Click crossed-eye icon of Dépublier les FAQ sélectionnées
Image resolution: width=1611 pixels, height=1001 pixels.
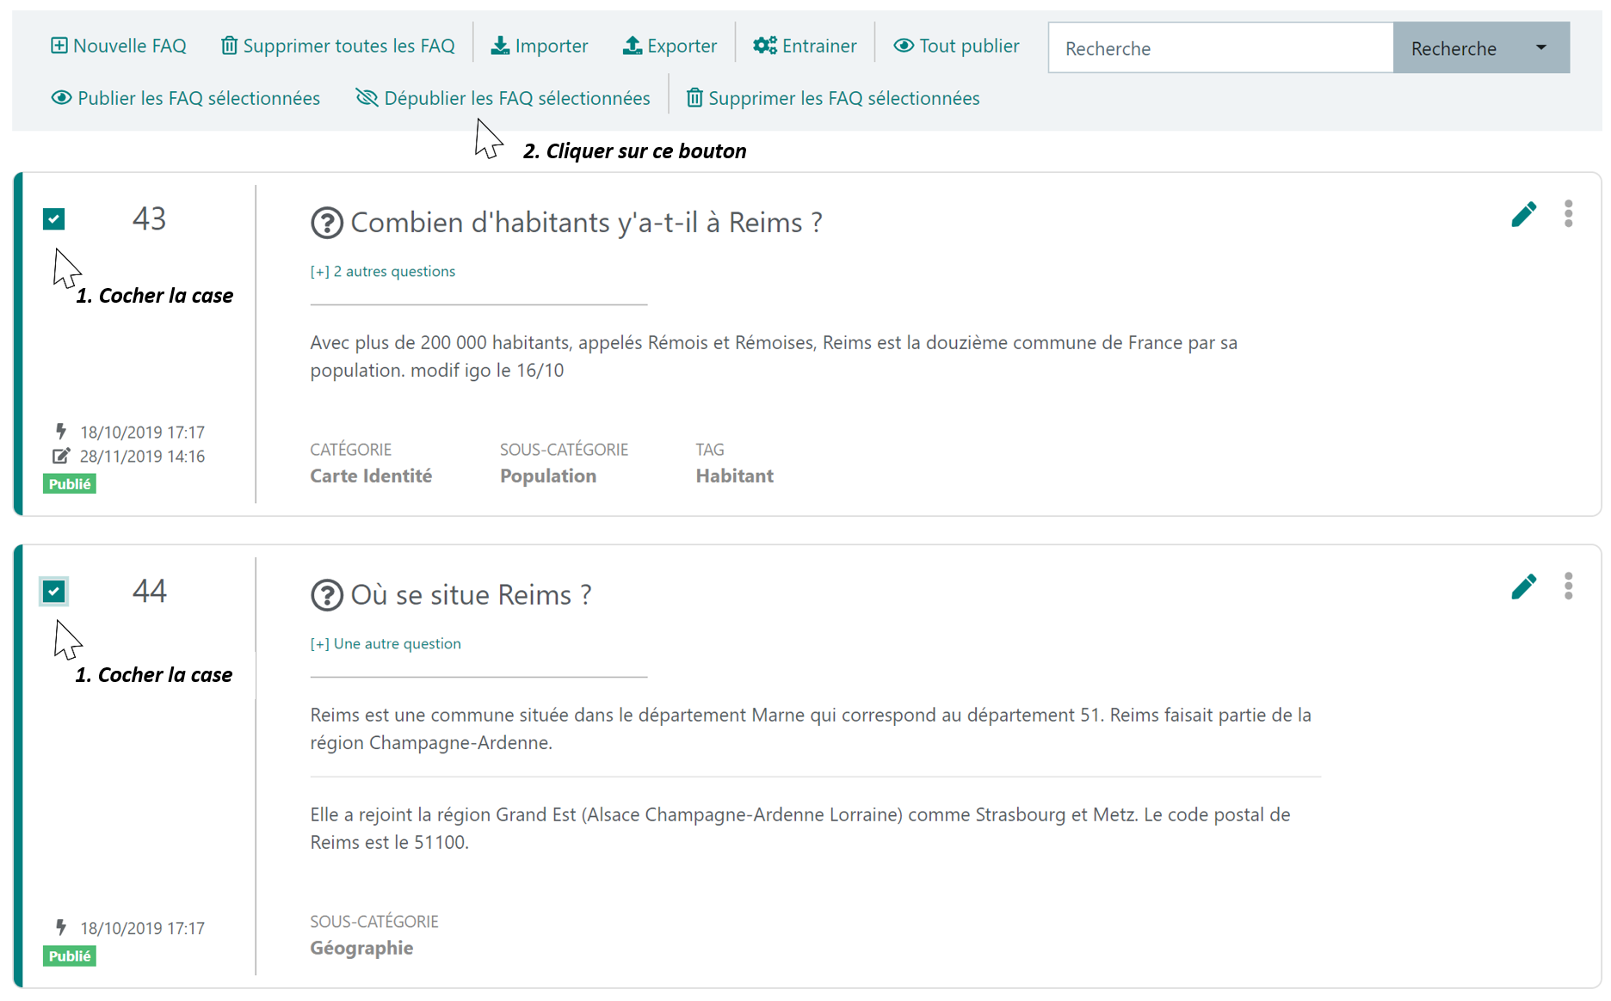click(x=367, y=98)
